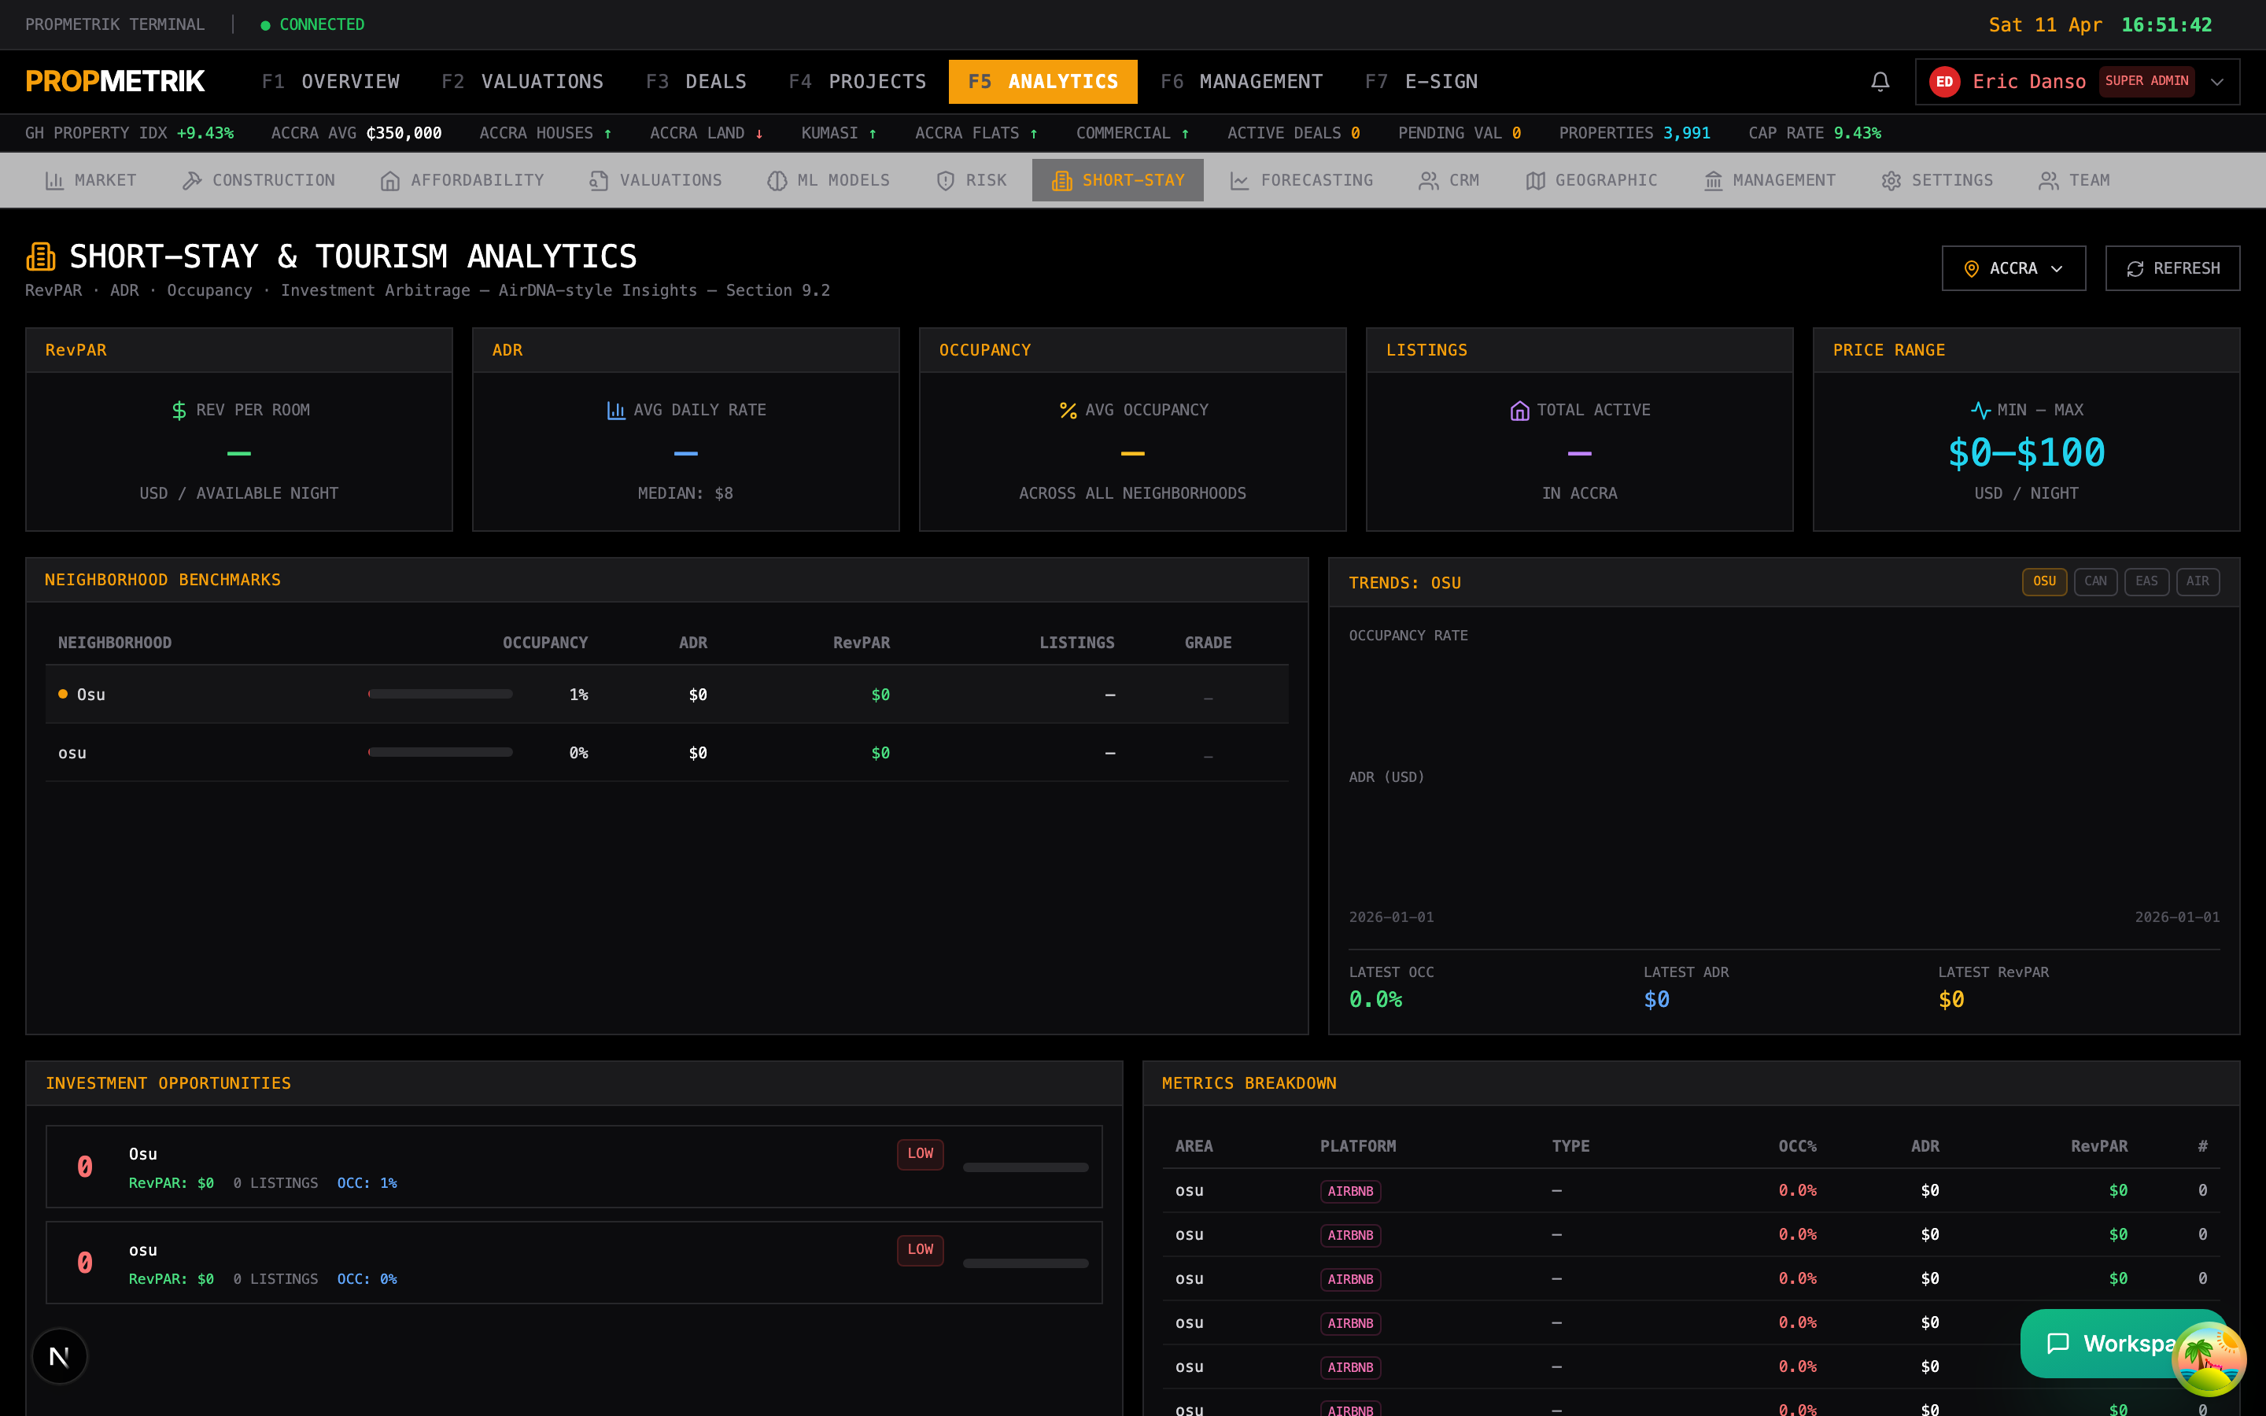The width and height of the screenshot is (2266, 1416).
Task: Click the house icon in the Listings card
Action: pos(1519,410)
